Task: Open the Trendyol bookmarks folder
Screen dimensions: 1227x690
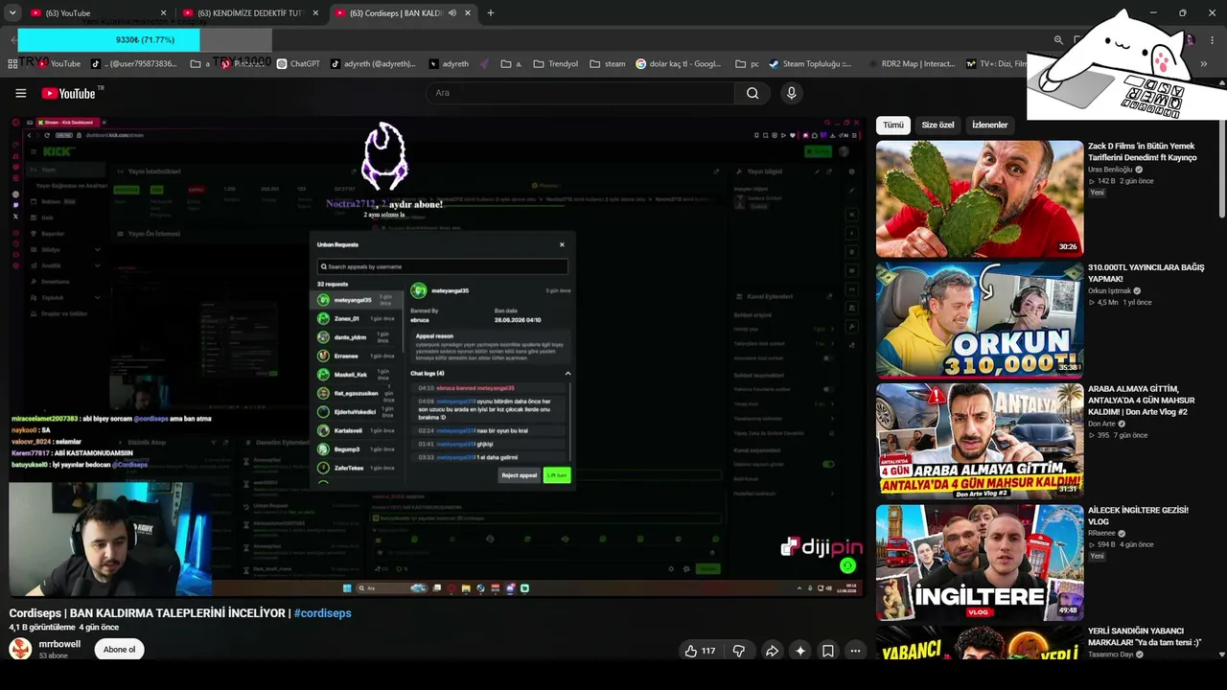Action: tap(555, 64)
